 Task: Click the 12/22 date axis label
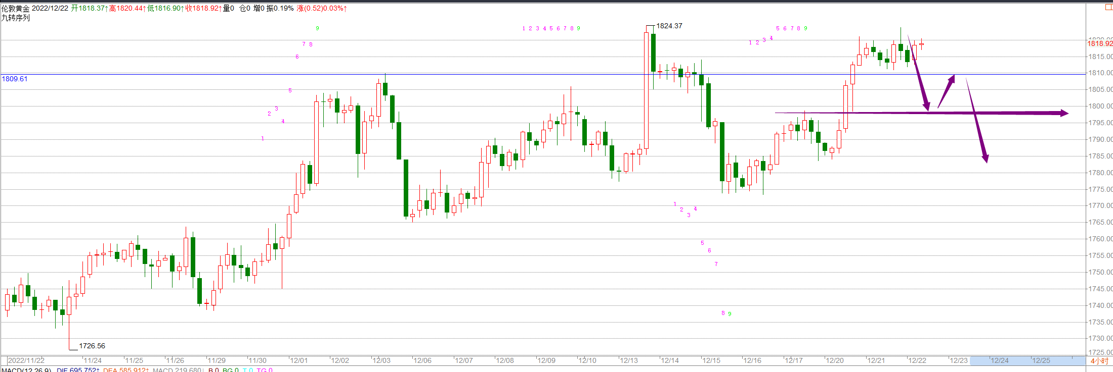tap(917, 360)
